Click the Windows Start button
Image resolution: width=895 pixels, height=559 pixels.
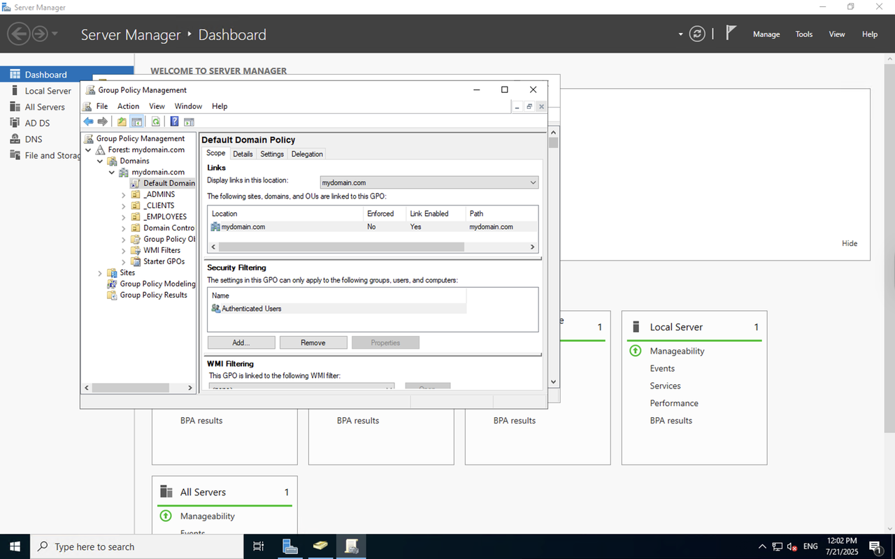[14, 546]
